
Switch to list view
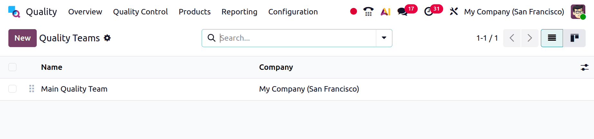552,38
